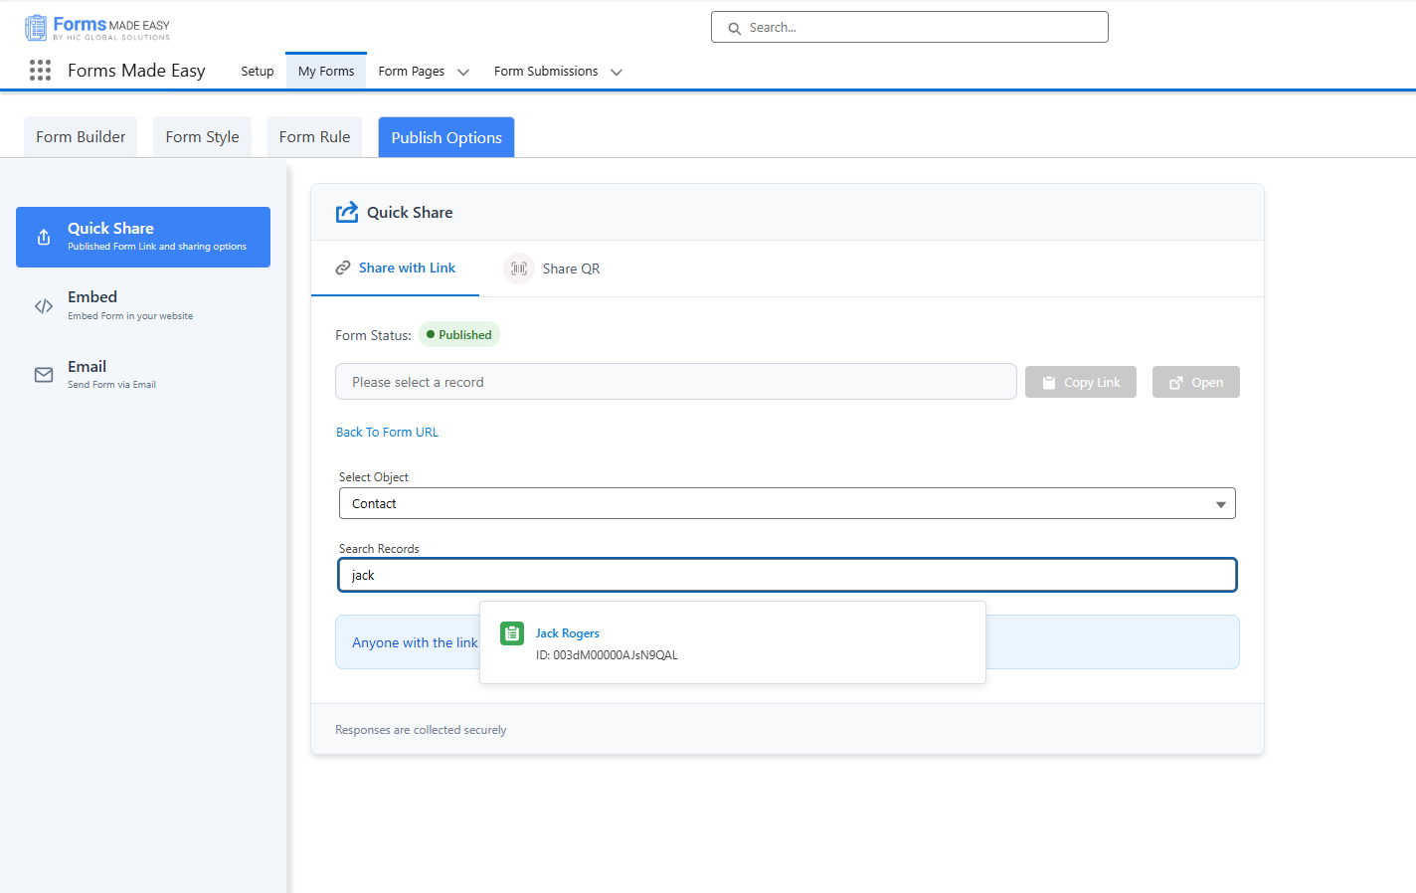Click the 'Form Status:' label
The image size is (1416, 893).
tap(373, 336)
